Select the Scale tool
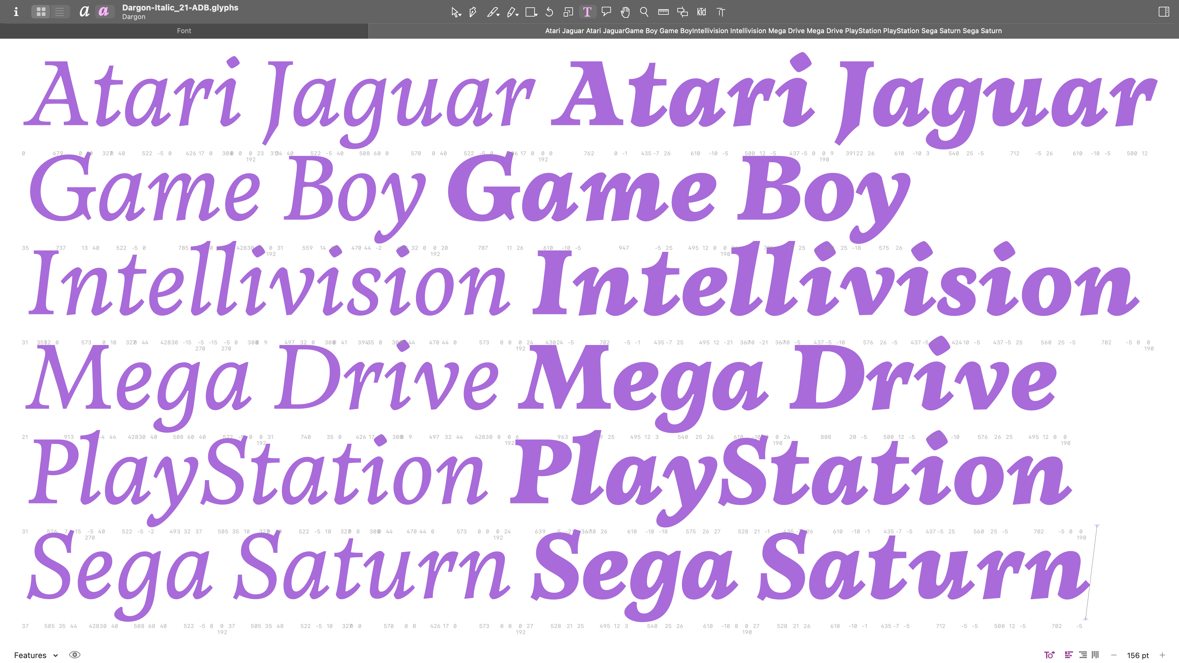Screen dimensions: 1179x663 (568, 12)
